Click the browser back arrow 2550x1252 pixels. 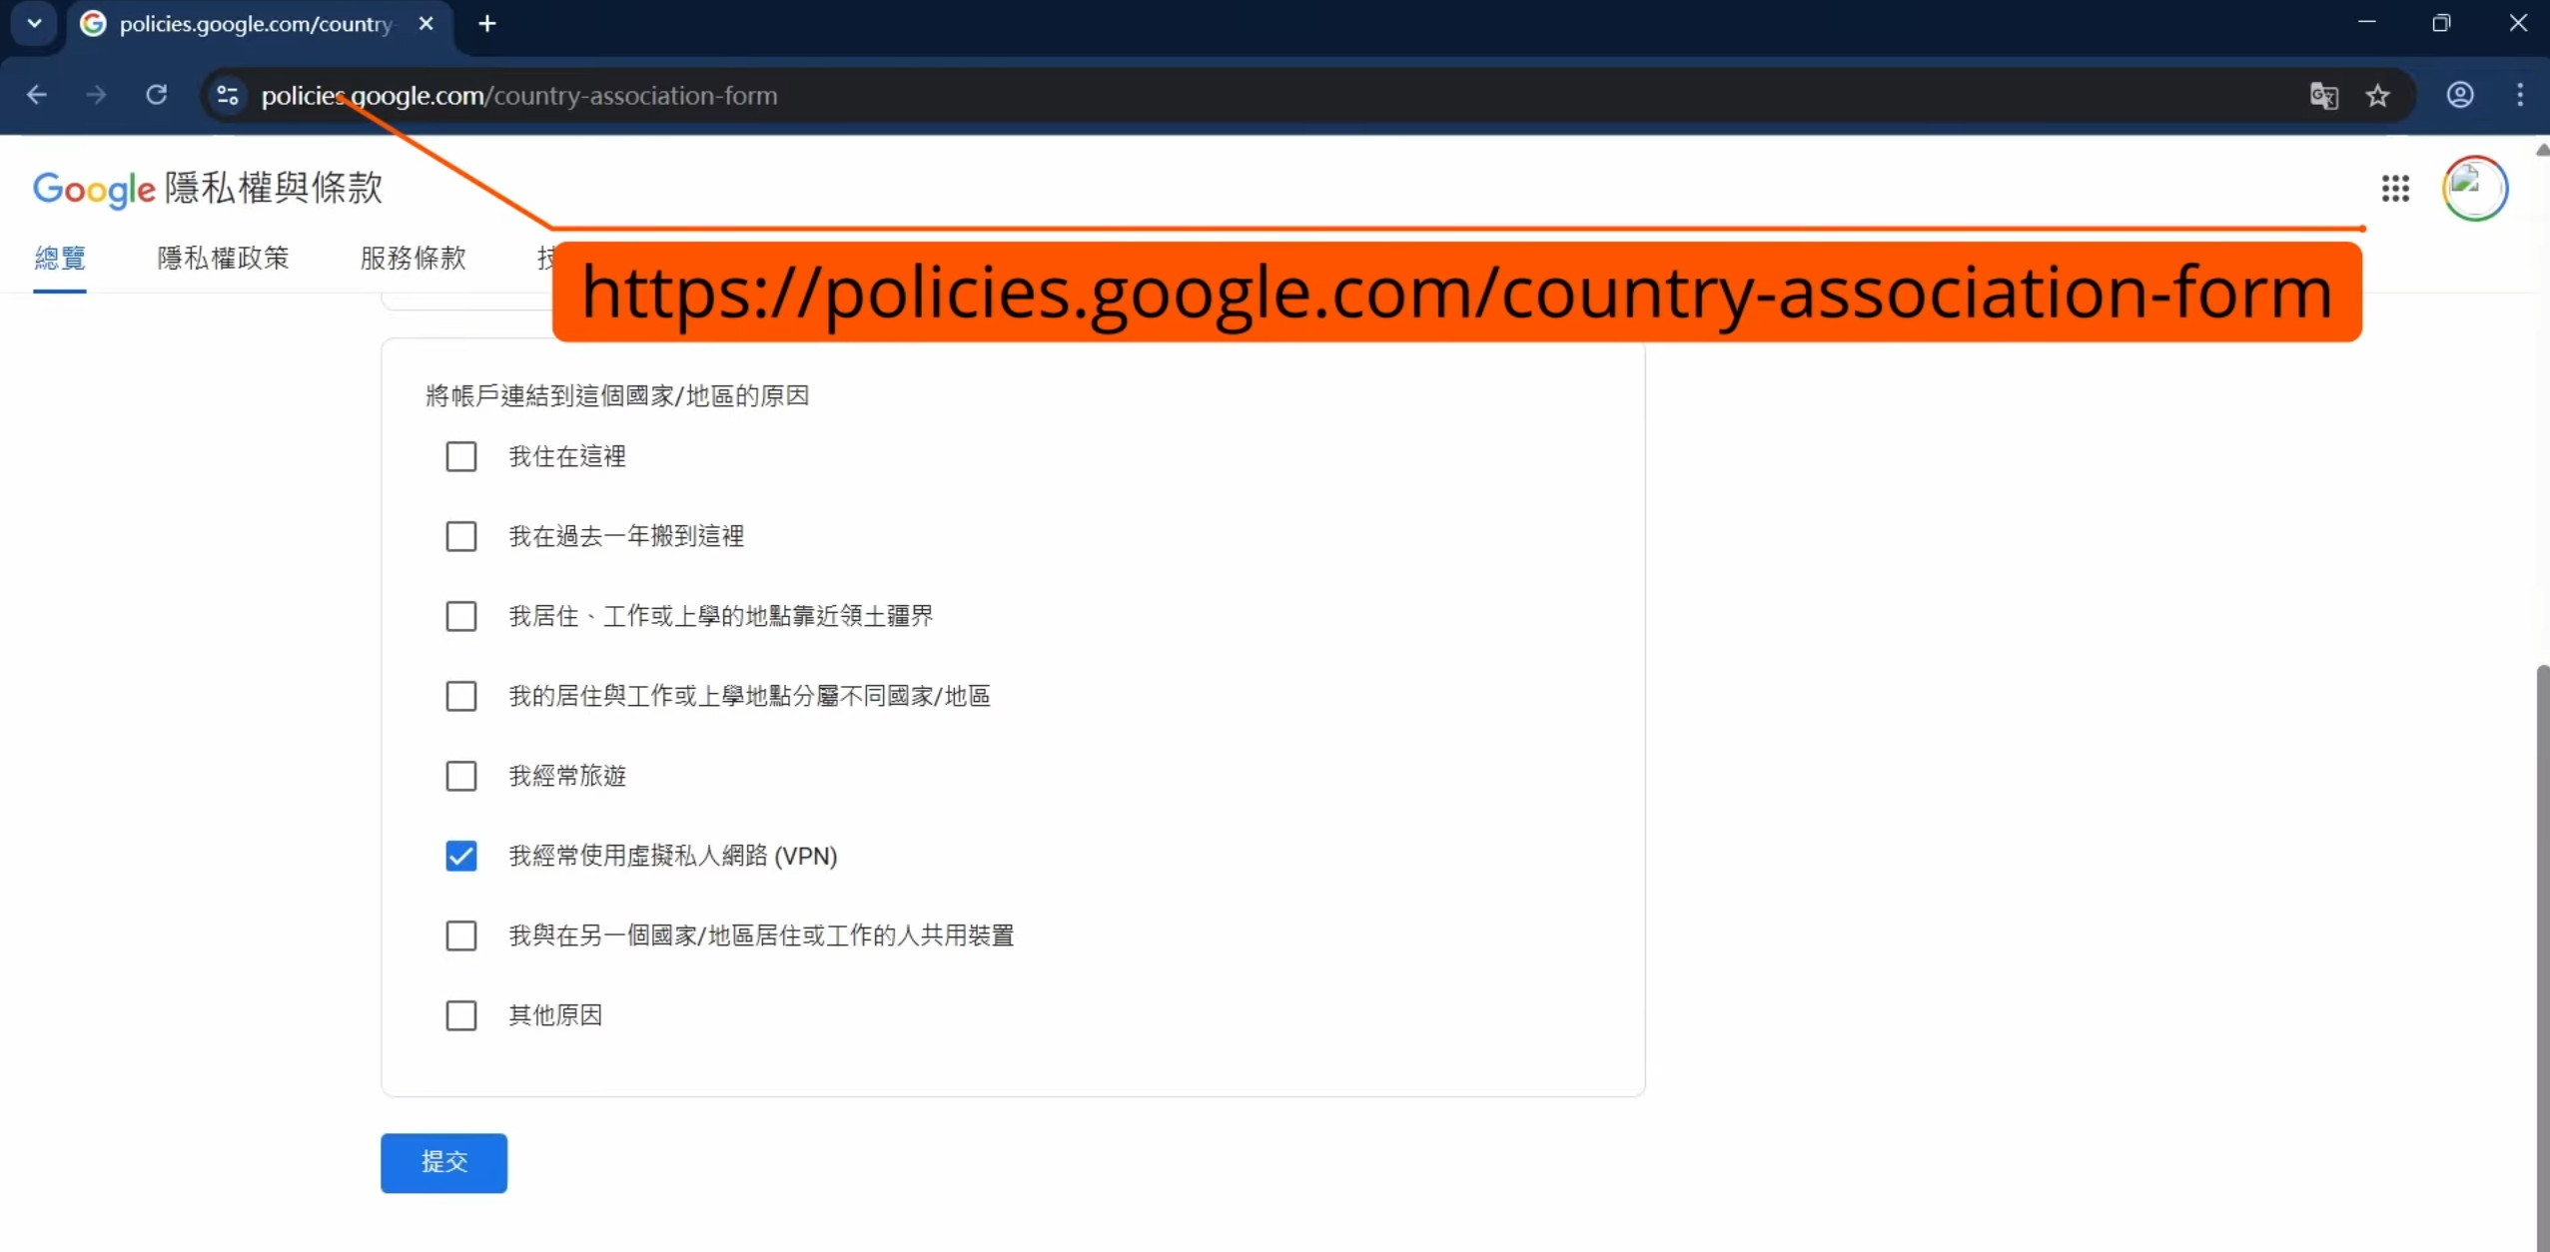click(37, 95)
